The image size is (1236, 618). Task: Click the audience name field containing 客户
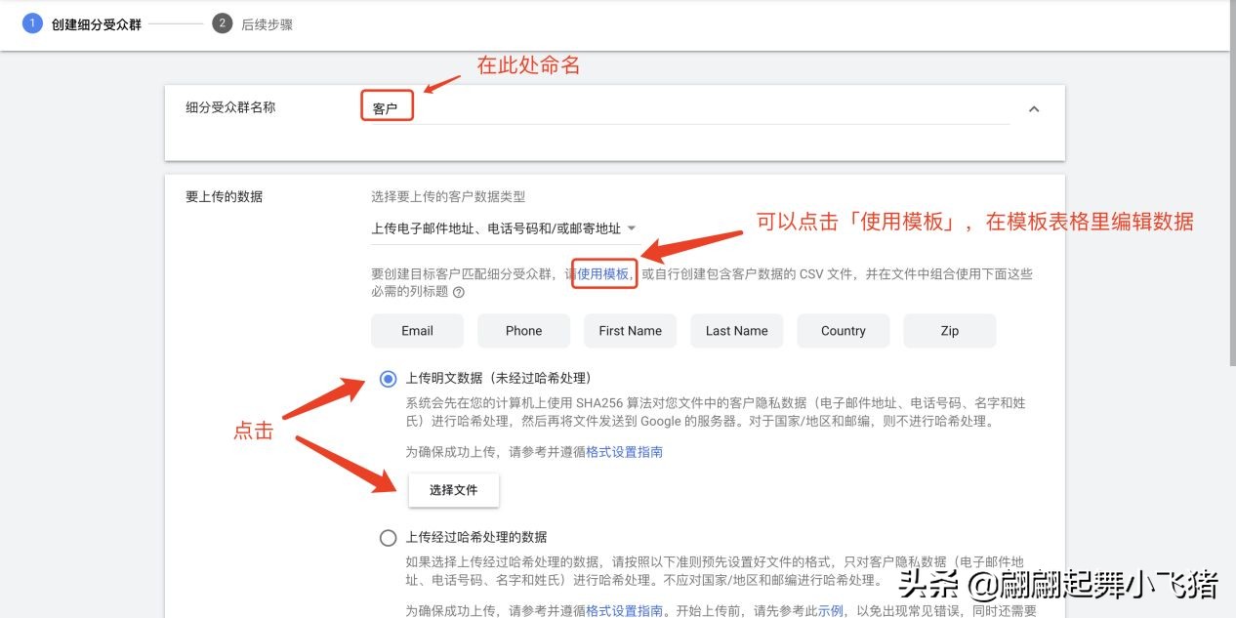coord(388,108)
